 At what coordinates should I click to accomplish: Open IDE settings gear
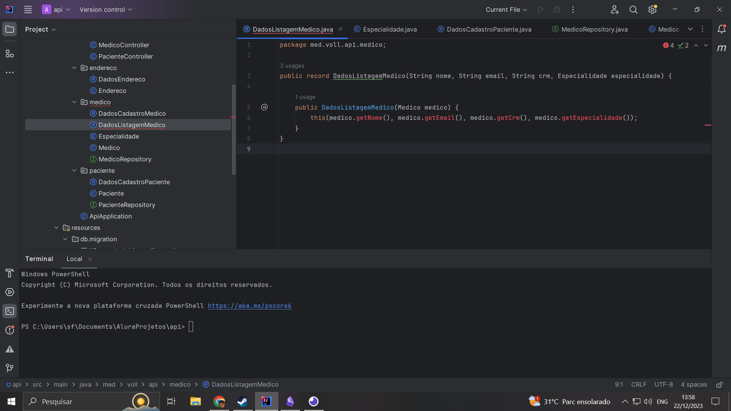(653, 10)
